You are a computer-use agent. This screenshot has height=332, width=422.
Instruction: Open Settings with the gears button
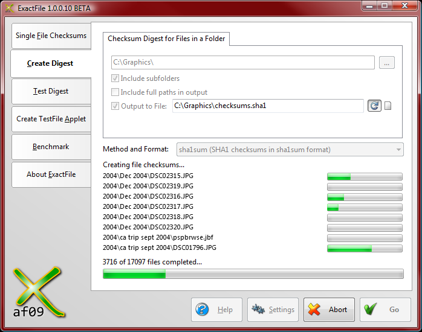[x=273, y=310]
